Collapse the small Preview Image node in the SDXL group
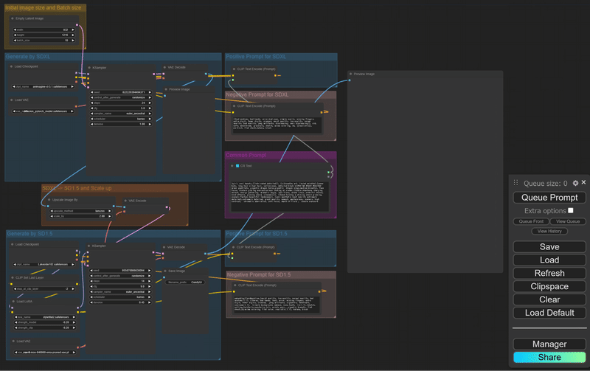 click(166, 89)
